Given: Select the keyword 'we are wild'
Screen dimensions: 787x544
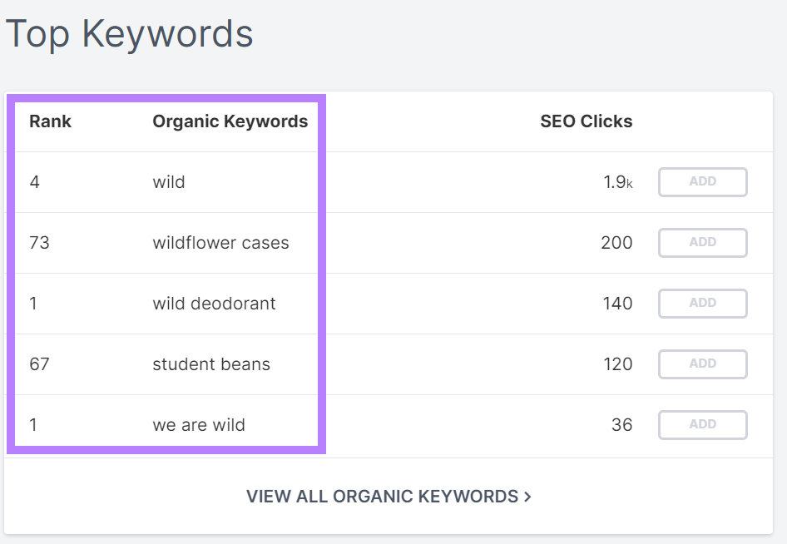Looking at the screenshot, I should point(199,424).
